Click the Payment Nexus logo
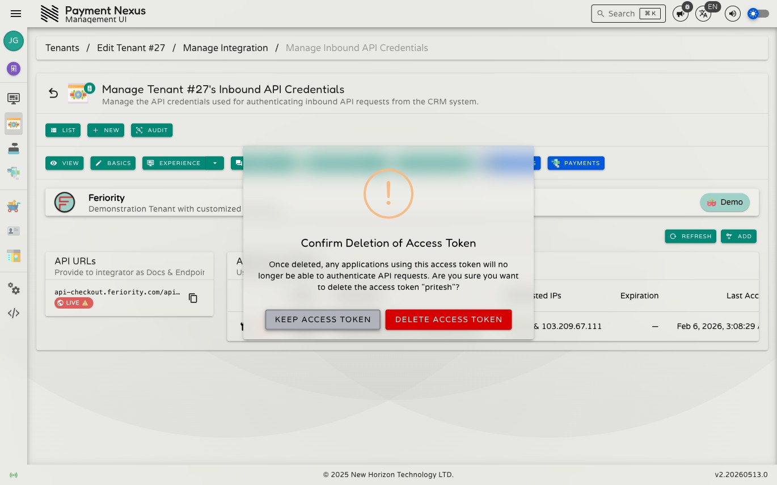The image size is (777, 485). pyautogui.click(x=50, y=14)
